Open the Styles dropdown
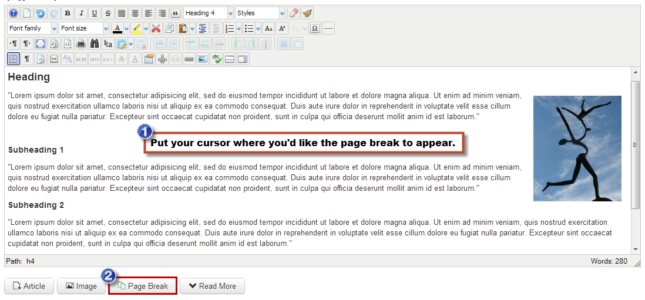 click(260, 13)
